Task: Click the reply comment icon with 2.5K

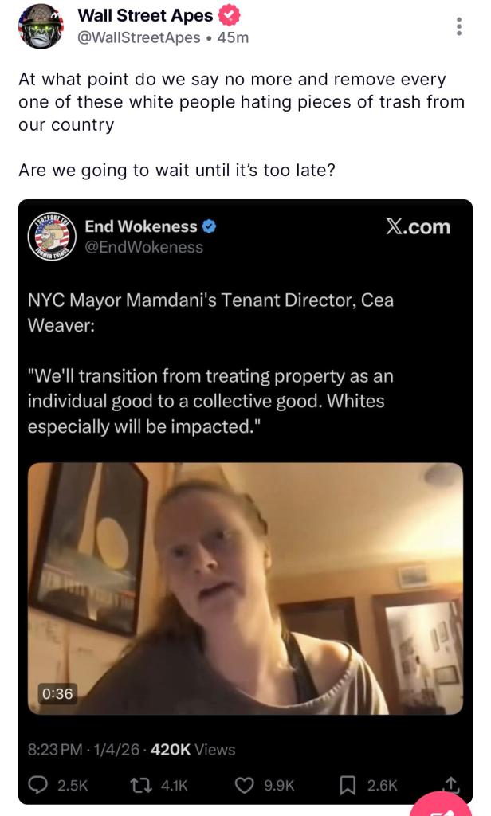Action: (40, 785)
